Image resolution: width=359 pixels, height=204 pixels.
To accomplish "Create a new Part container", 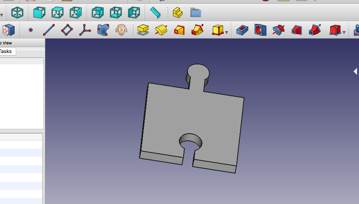I will pos(178,13).
